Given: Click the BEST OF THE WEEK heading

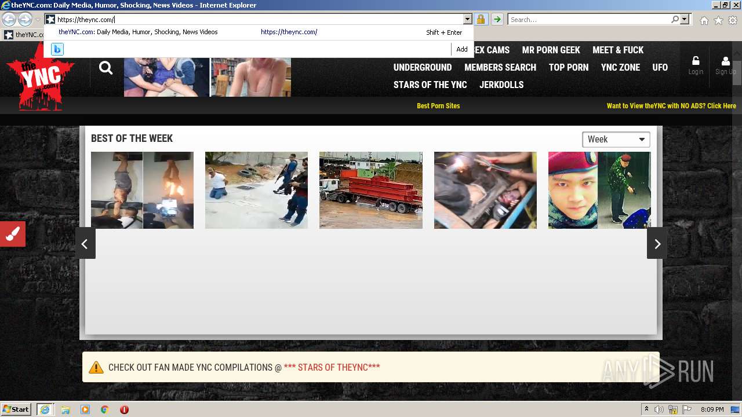Looking at the screenshot, I should pos(132,138).
